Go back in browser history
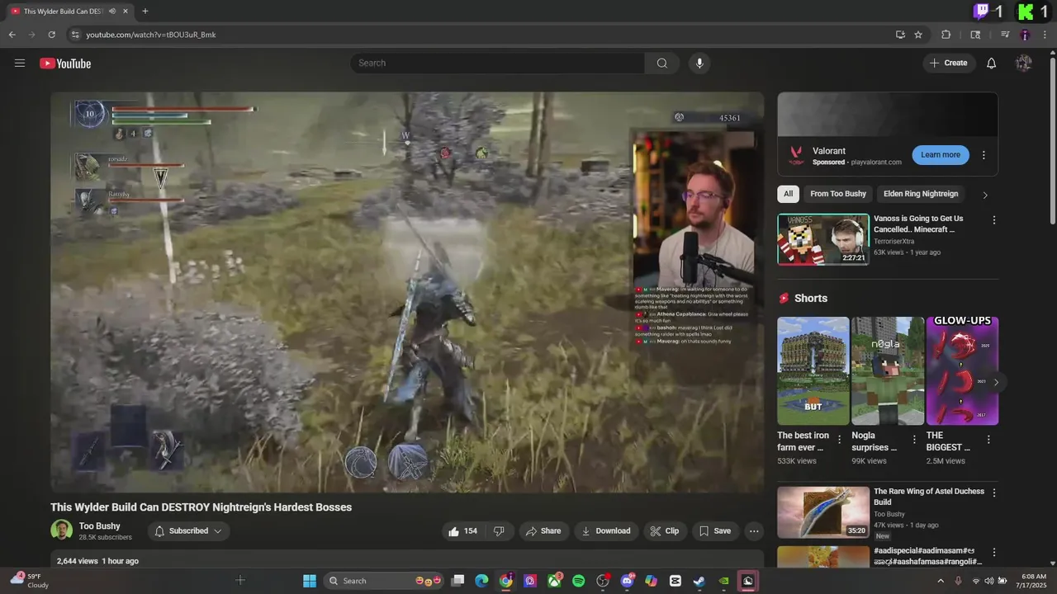The width and height of the screenshot is (1057, 594). click(x=12, y=35)
